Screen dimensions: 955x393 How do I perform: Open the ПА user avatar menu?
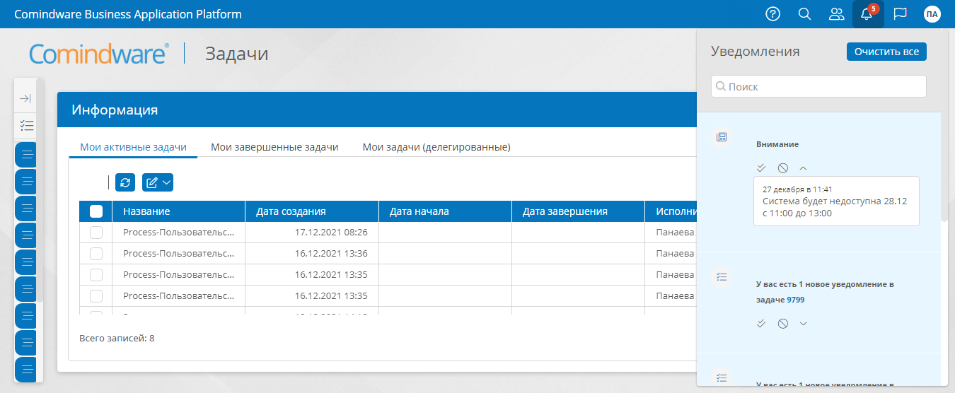(932, 14)
